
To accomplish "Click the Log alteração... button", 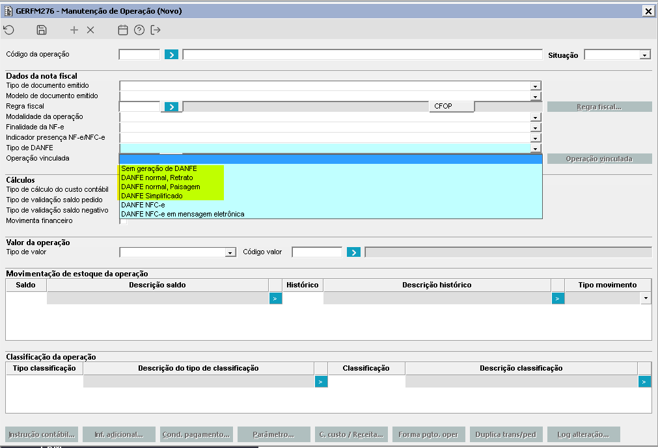I will point(583,434).
